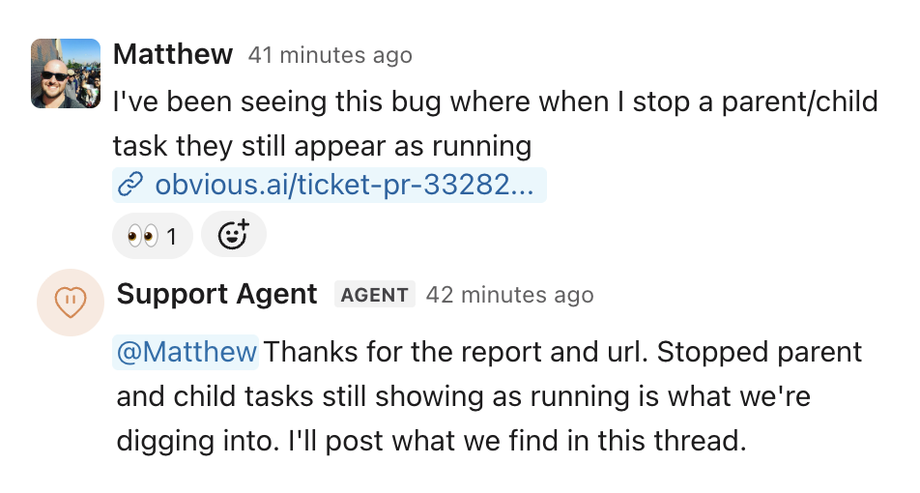
Task: Open the add reaction smiley picker
Action: point(234,235)
